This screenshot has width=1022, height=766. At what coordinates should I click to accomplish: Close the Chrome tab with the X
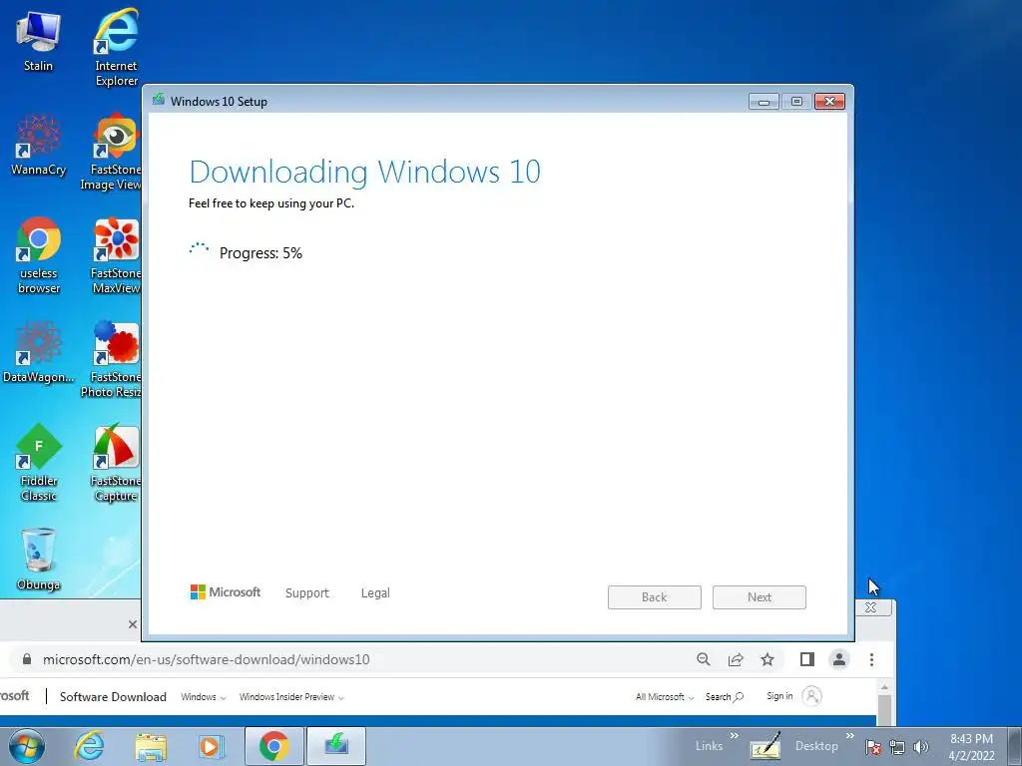click(x=133, y=624)
